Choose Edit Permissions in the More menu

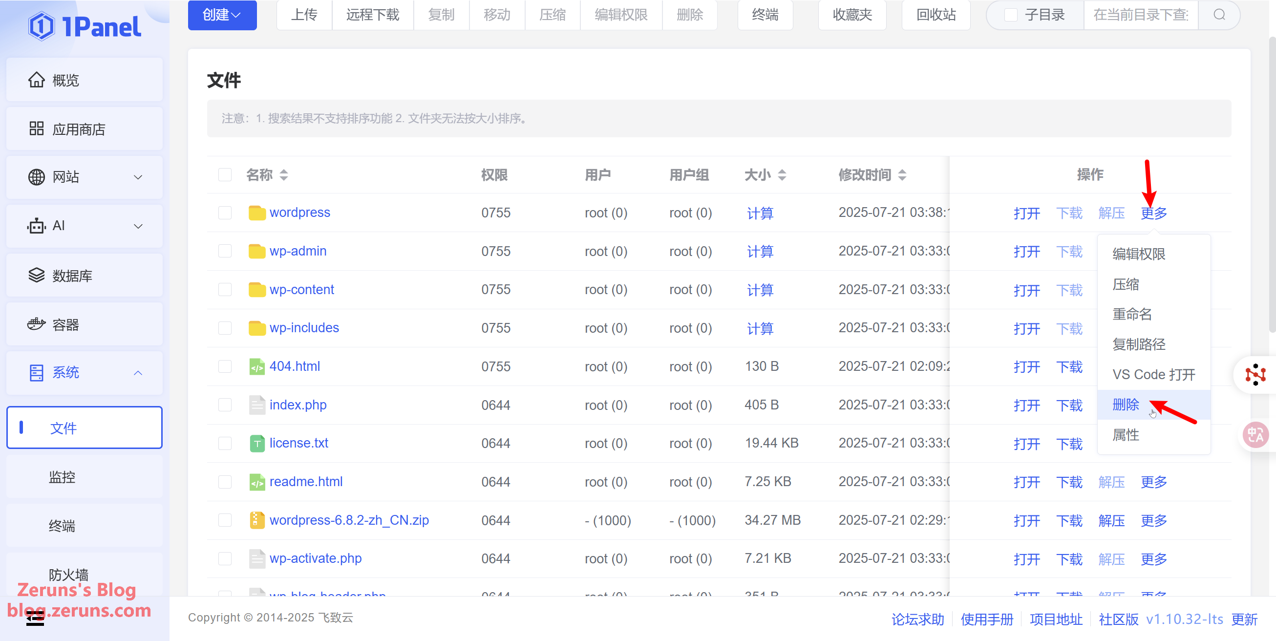click(x=1154, y=254)
